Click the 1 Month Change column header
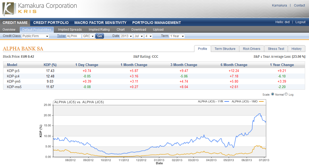Image resolution: width=309 pixels, height=166 pixels. click(134, 65)
